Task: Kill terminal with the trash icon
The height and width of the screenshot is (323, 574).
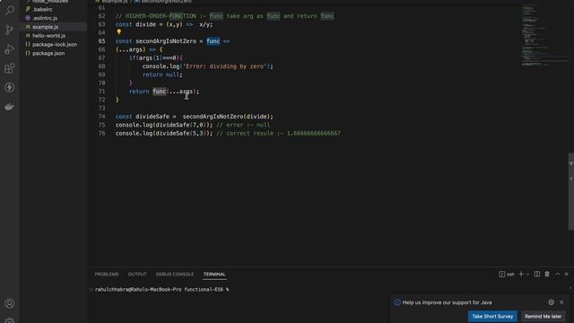Action: point(547,274)
